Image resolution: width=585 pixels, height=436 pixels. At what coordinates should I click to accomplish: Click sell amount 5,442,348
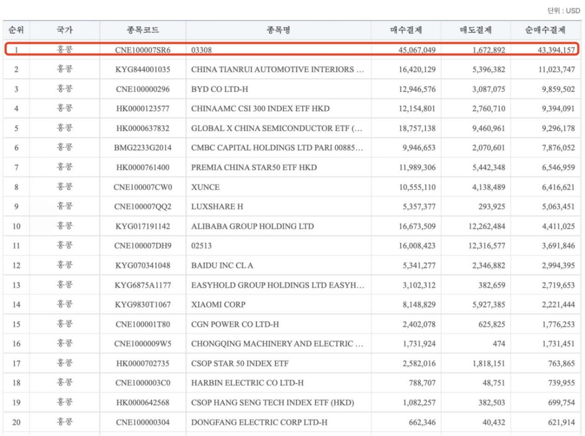pyautogui.click(x=489, y=167)
